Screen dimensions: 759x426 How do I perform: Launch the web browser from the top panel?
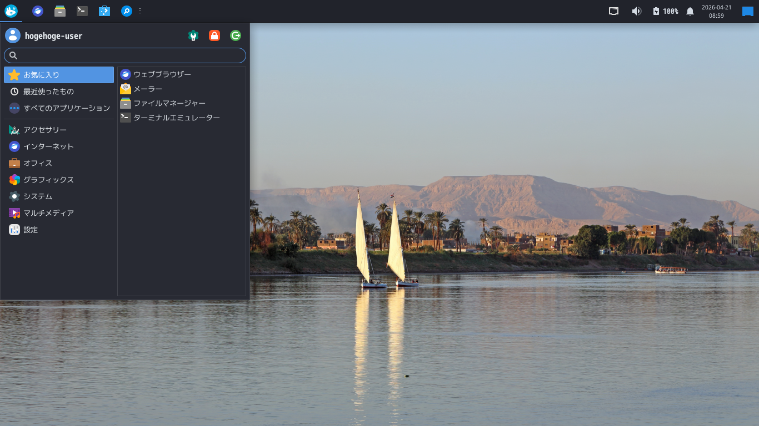click(x=38, y=11)
